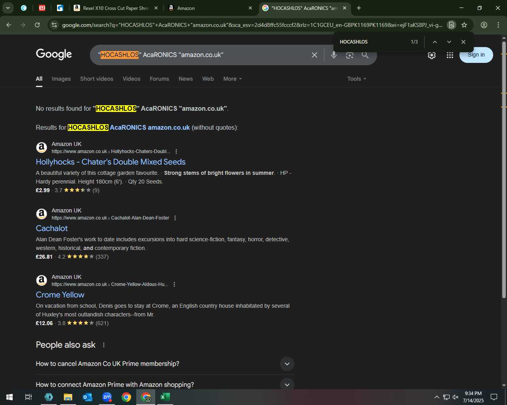
Task: Open the Chrome three-dot menu
Action: coord(498,25)
